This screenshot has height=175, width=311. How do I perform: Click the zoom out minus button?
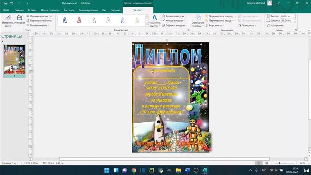(x=273, y=163)
